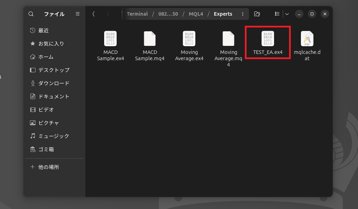Select the MACD Sample.mq4 file
358x209 pixels.
tap(150, 46)
